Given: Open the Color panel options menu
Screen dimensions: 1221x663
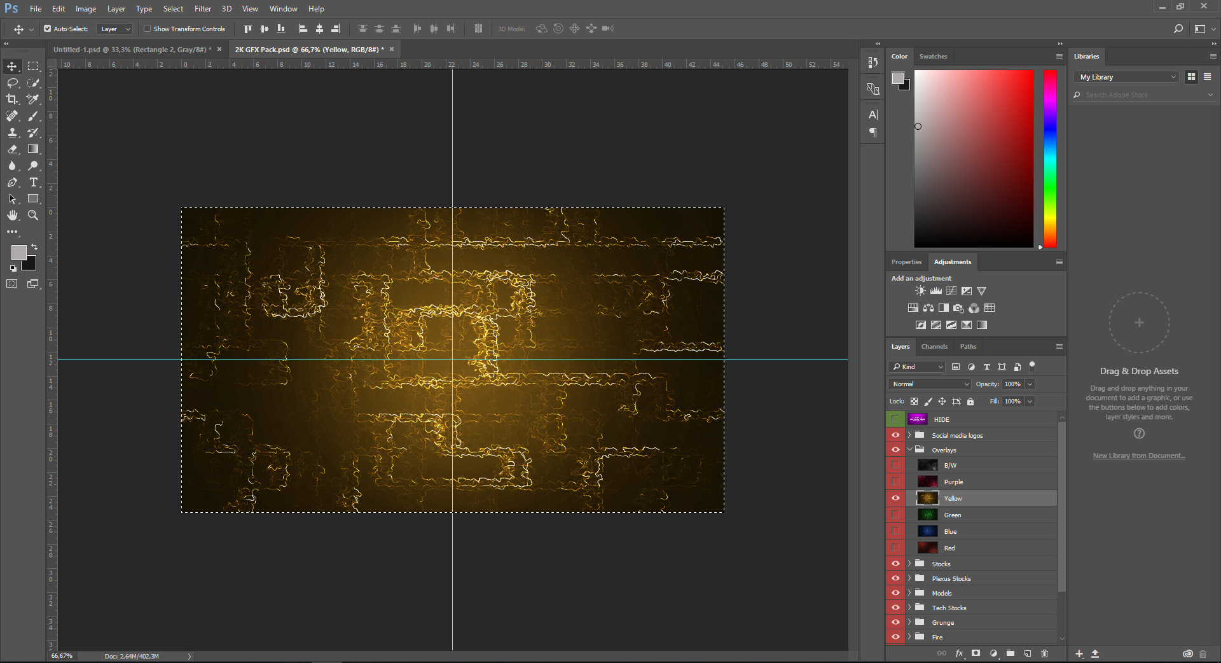Looking at the screenshot, I should (x=1059, y=57).
